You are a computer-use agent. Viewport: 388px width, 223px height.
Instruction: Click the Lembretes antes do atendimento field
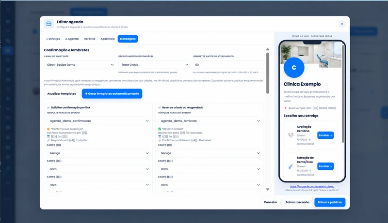pos(228,65)
